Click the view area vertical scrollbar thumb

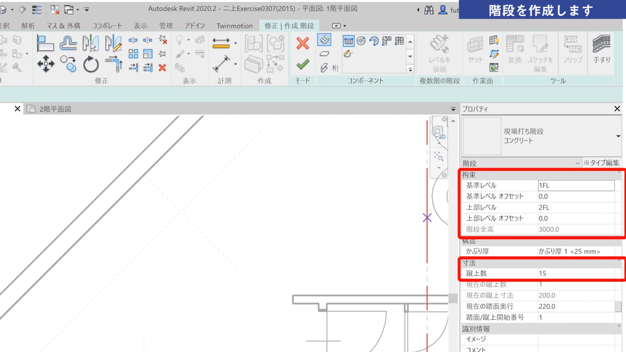click(x=453, y=298)
